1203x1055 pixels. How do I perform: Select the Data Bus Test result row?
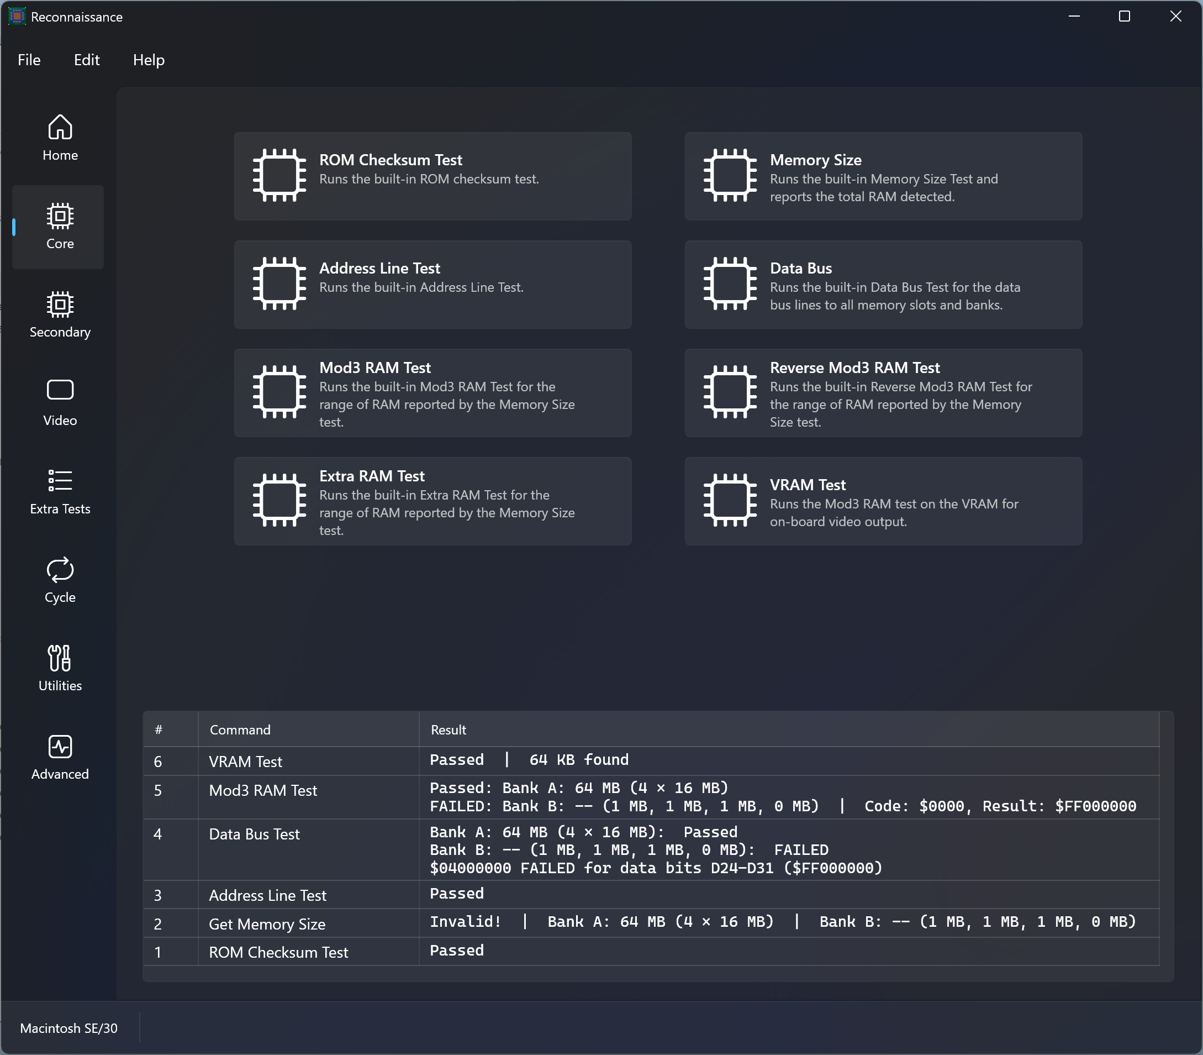click(x=650, y=849)
